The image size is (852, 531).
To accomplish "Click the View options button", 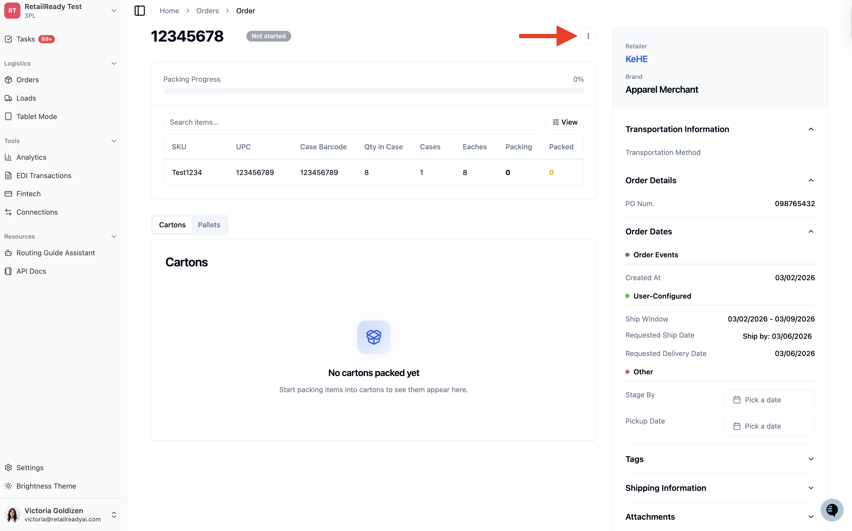I will pos(564,122).
